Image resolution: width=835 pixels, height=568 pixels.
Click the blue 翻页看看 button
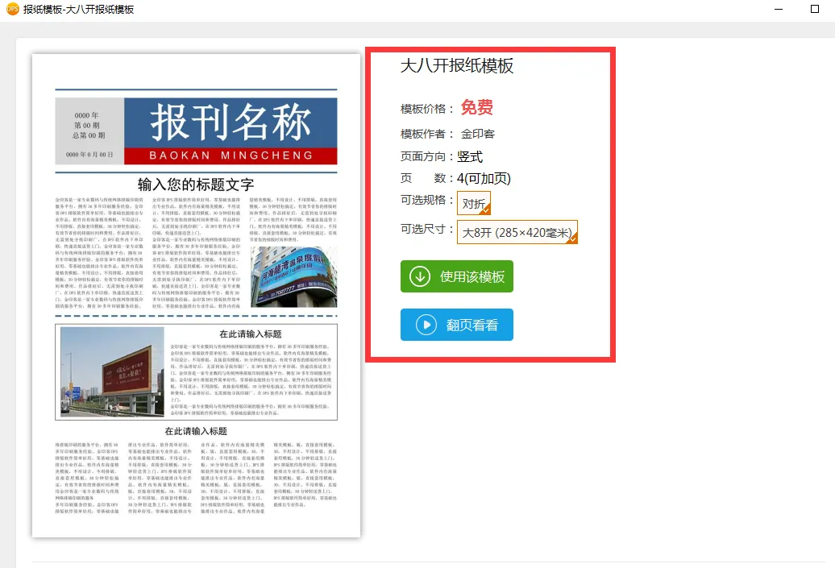(x=456, y=325)
